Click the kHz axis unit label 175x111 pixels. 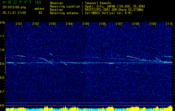tap(3, 22)
